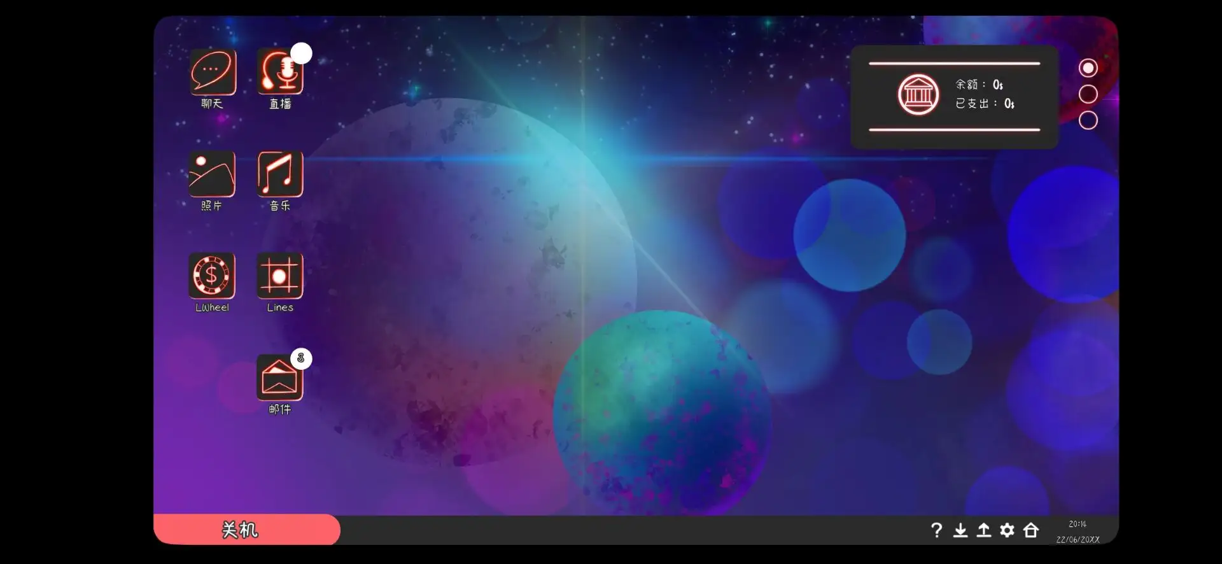This screenshot has height=564, width=1222.
Task: Launch the LWheel roulette app
Action: coord(212,276)
